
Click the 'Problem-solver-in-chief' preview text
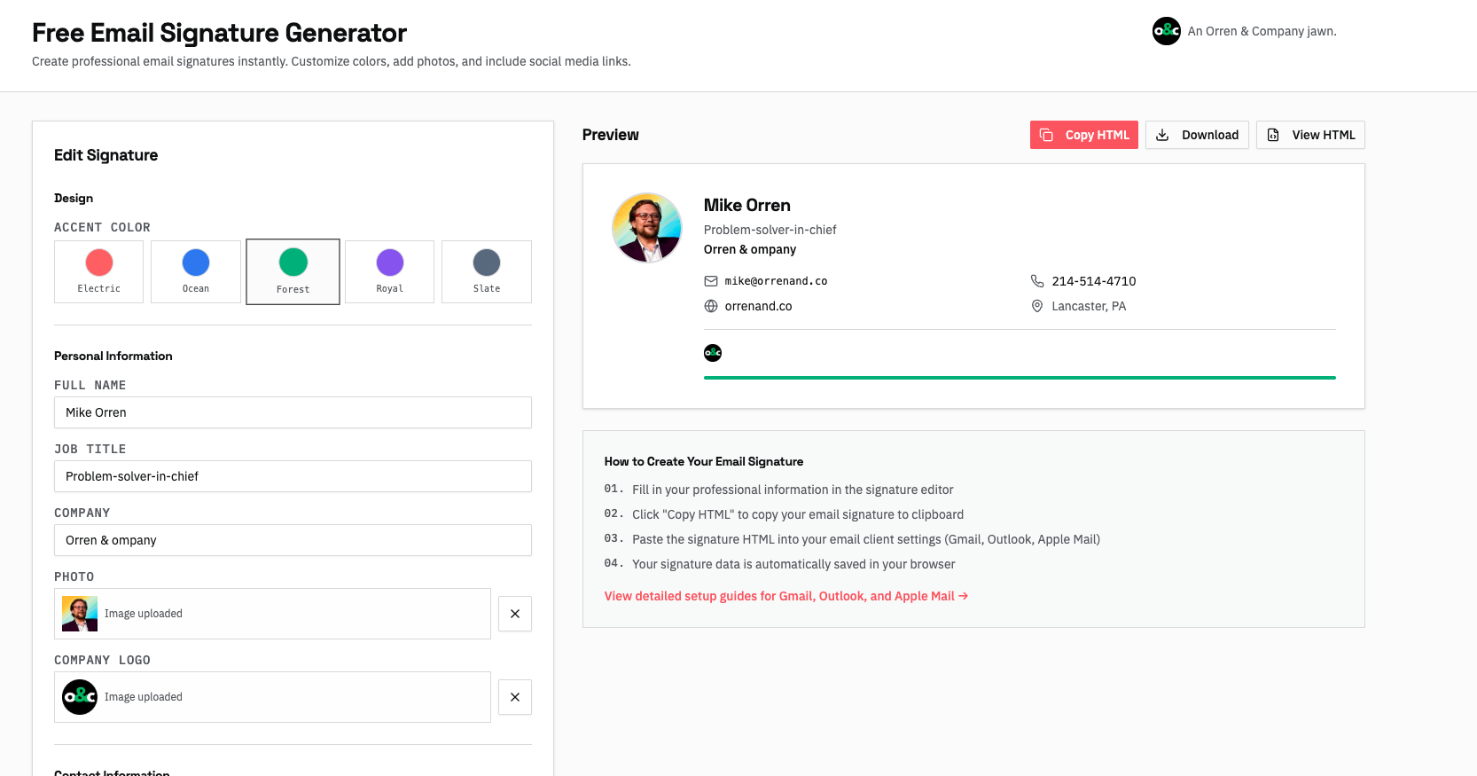pos(770,230)
